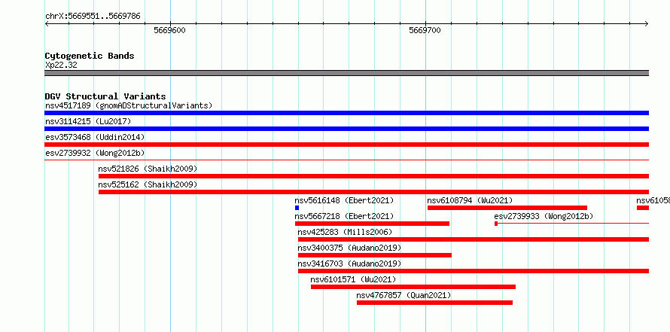
Task: Click the nsv6108794 red variant bar
Action: (507, 208)
